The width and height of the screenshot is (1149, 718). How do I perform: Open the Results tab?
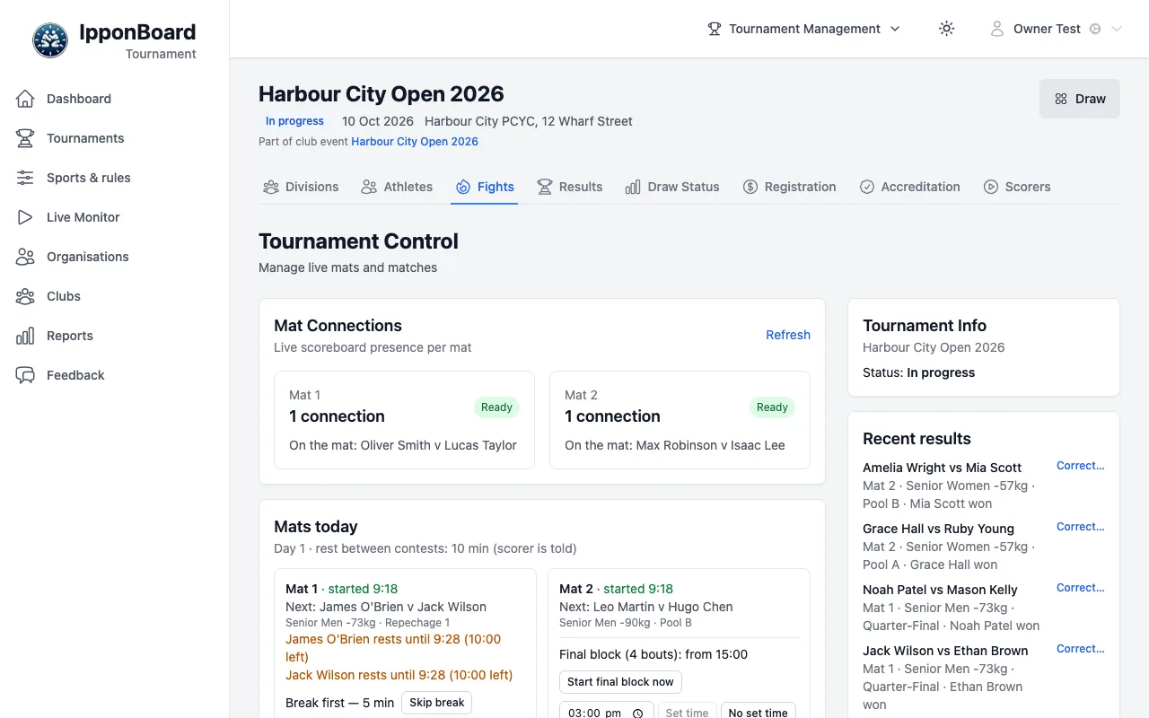(x=570, y=187)
